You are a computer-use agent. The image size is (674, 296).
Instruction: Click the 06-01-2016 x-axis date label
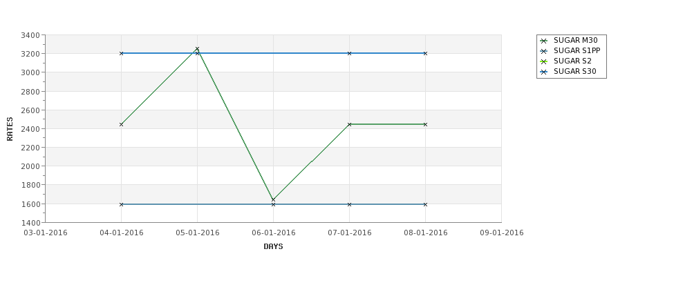point(273,233)
